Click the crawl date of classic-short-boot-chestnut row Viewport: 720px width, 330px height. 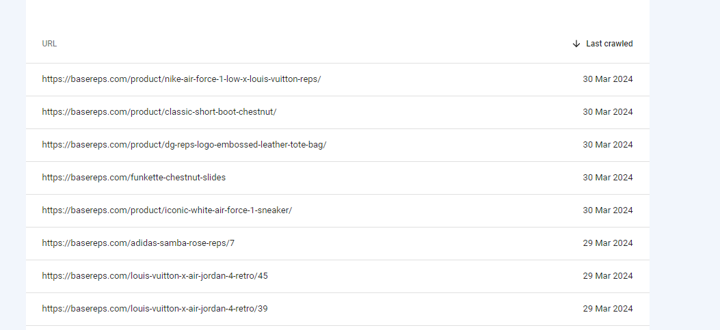pos(607,112)
